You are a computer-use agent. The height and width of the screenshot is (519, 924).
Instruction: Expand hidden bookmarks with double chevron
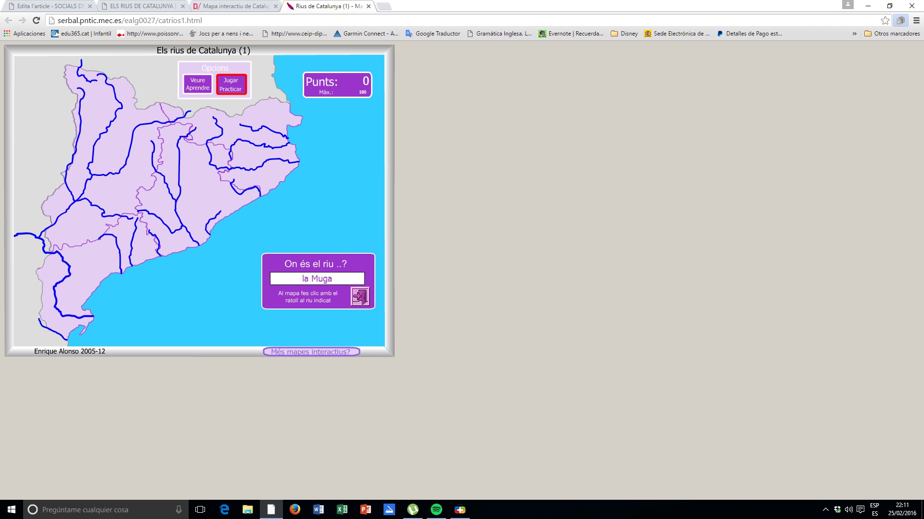[x=854, y=34]
